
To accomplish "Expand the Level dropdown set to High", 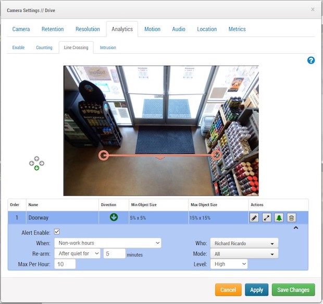I will pyautogui.click(x=229, y=264).
